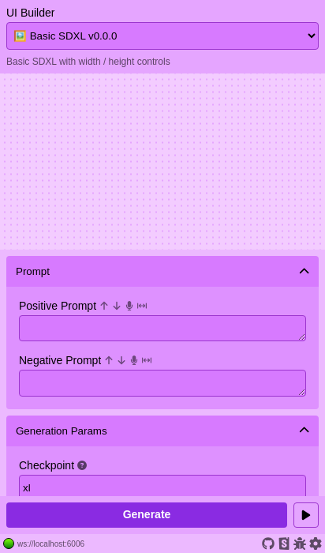Activate the Positive Prompt microphone icon
The width and height of the screenshot is (325, 553).
pyautogui.click(x=129, y=306)
